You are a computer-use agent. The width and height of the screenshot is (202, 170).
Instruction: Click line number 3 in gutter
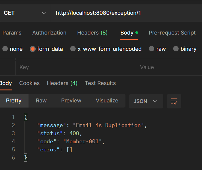[14, 133]
